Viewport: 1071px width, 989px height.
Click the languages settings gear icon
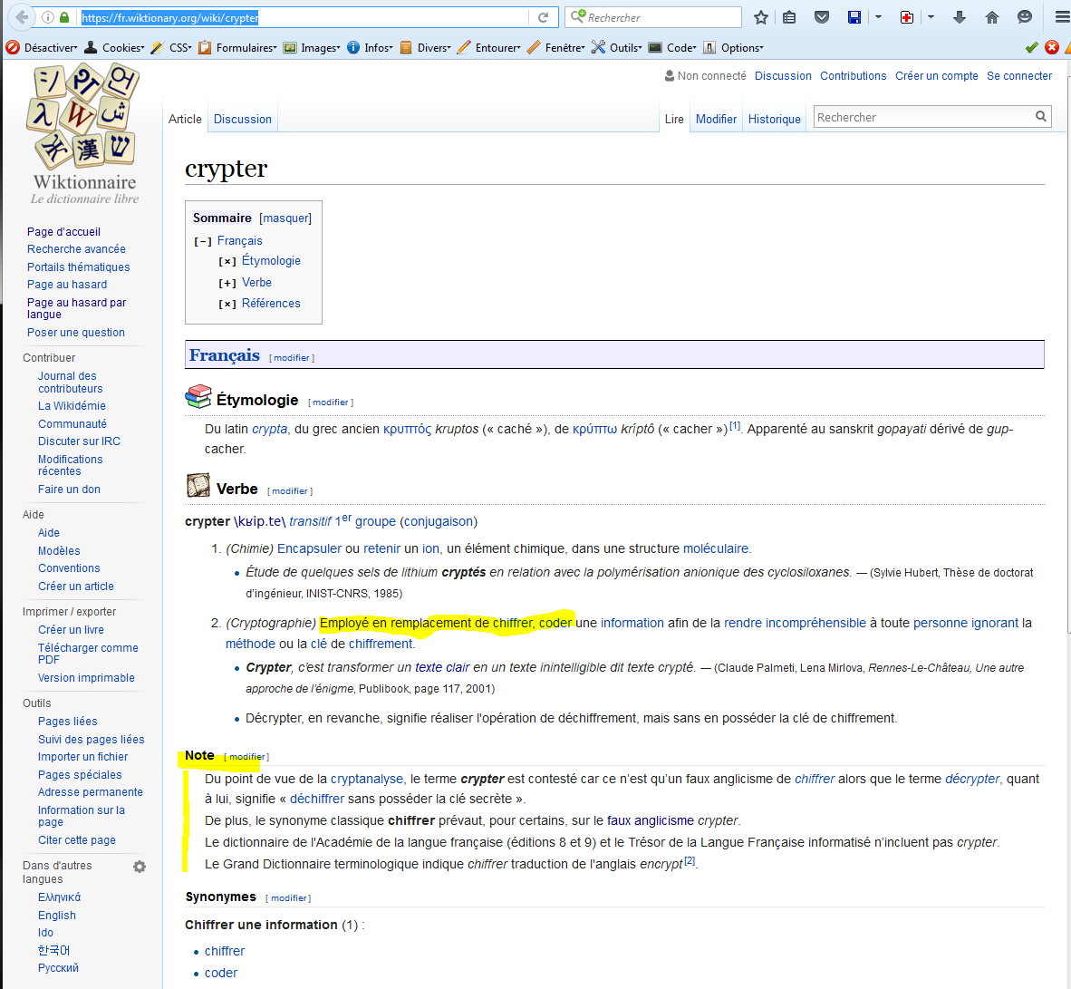pos(140,867)
